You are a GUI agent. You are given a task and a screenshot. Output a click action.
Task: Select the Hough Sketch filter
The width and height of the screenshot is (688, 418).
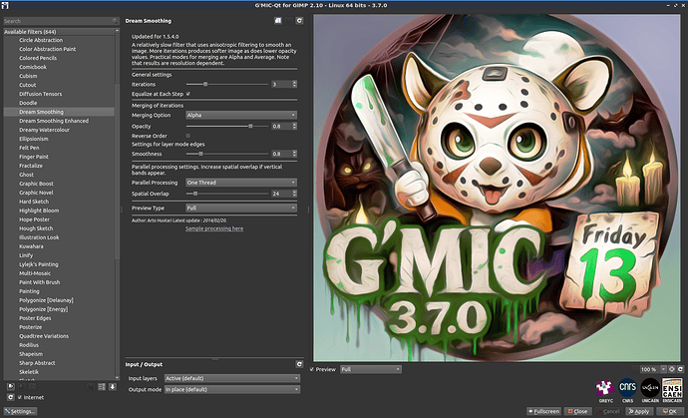tap(36, 228)
